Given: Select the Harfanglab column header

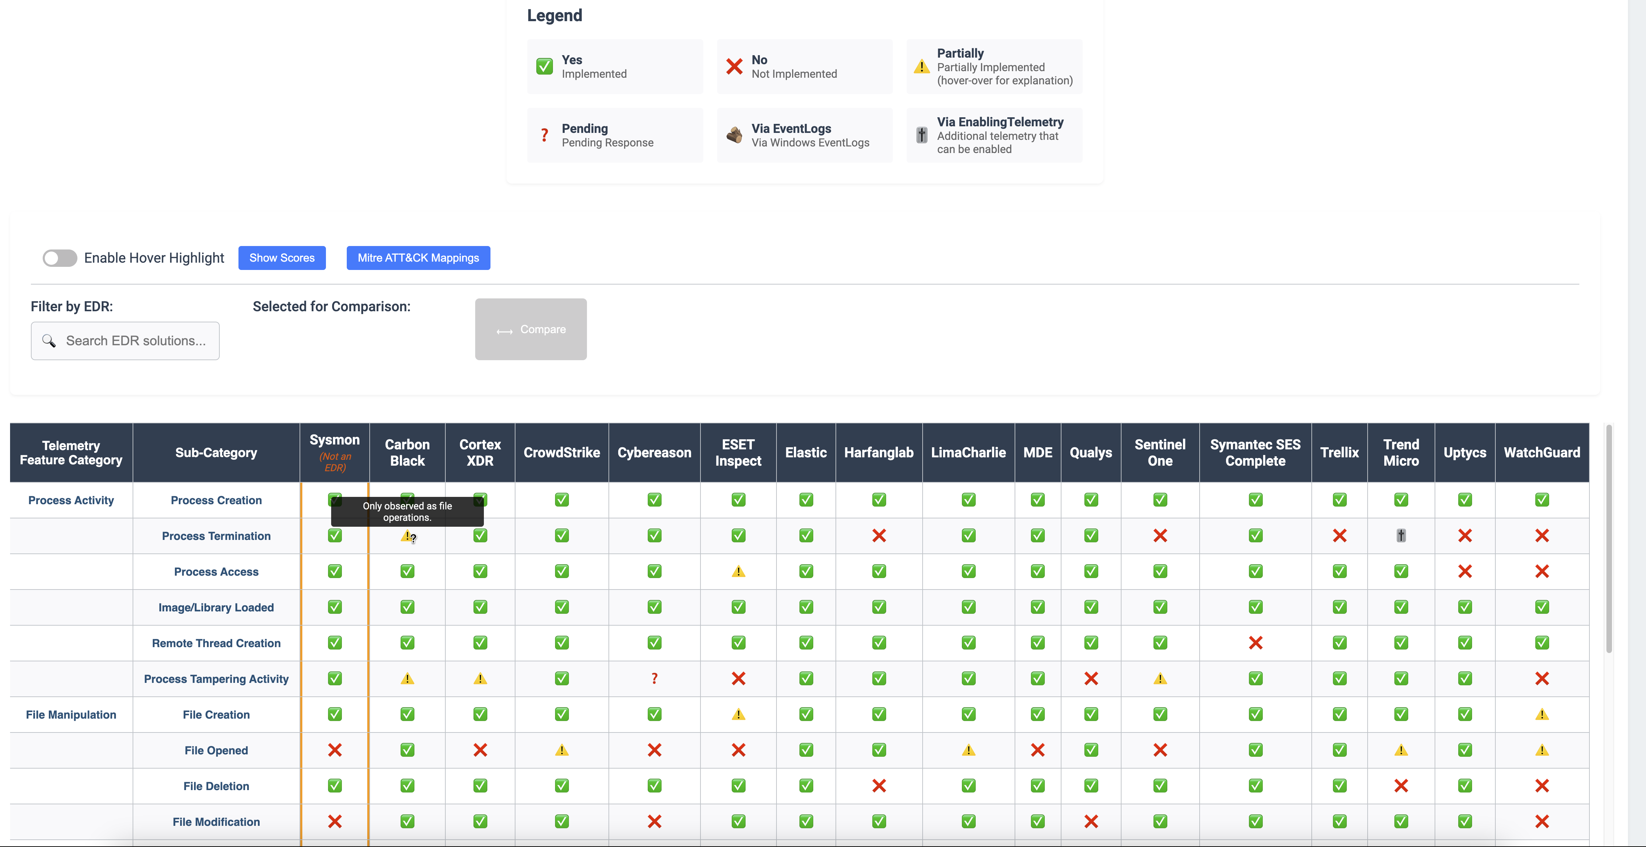Looking at the screenshot, I should pyautogui.click(x=879, y=452).
